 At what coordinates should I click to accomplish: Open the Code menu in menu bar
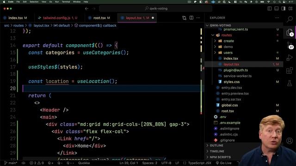coord(11,2)
